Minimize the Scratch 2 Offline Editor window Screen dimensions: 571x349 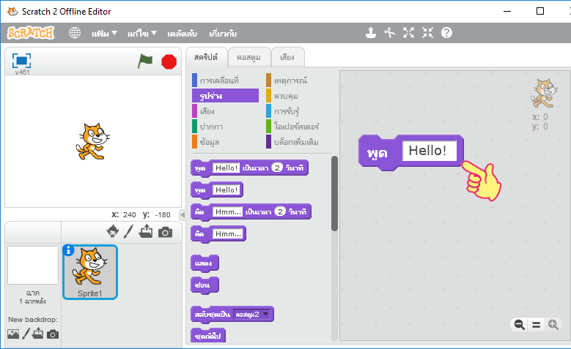(x=507, y=11)
